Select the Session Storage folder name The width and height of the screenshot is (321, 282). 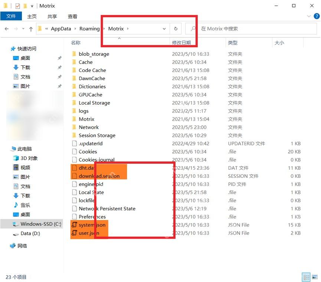pos(97,135)
